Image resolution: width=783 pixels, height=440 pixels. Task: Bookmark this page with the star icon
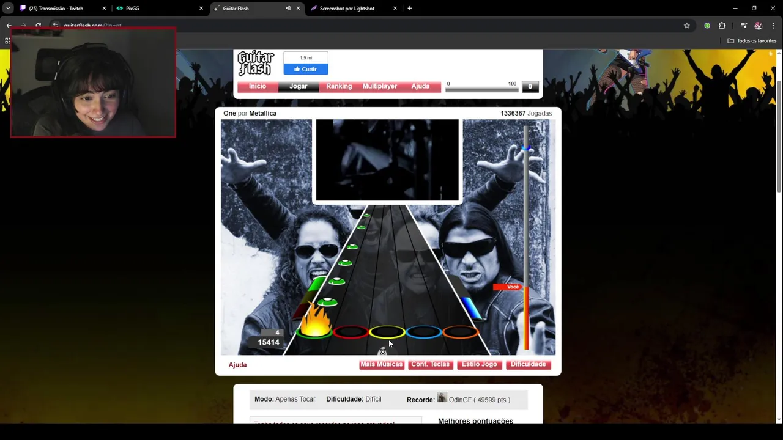(x=687, y=26)
